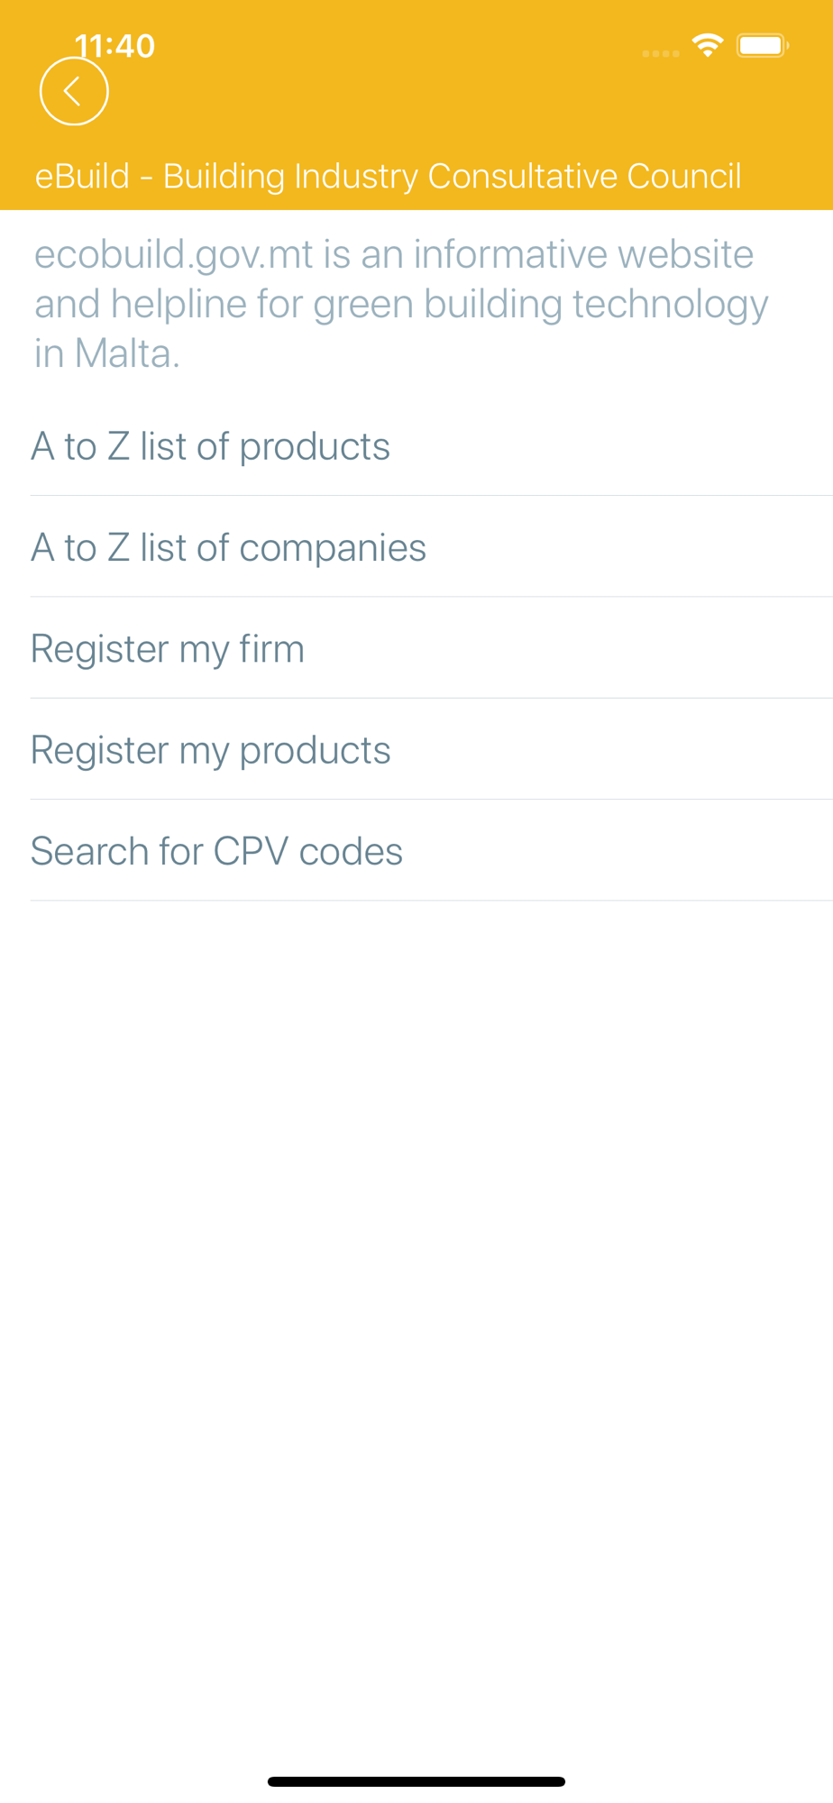Tap Consultative Council in the header title

pyautogui.click(x=584, y=177)
